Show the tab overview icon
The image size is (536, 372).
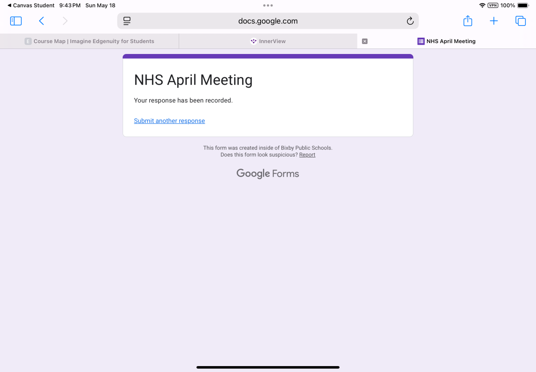pos(521,21)
